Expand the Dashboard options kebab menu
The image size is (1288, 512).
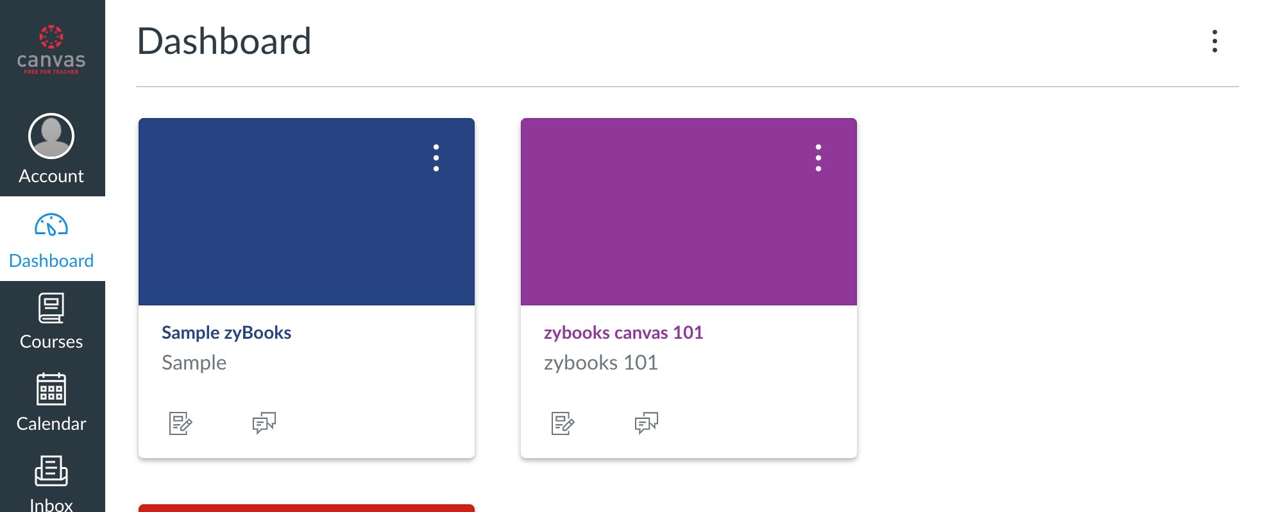(x=1214, y=41)
